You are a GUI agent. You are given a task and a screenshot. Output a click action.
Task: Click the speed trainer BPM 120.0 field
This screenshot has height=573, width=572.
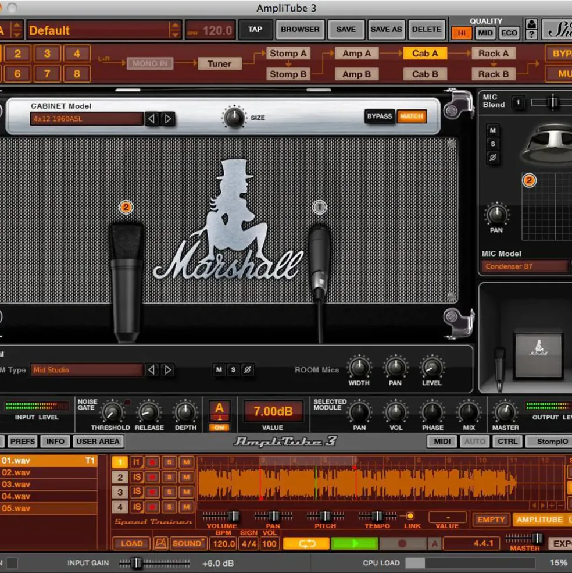pyautogui.click(x=224, y=543)
